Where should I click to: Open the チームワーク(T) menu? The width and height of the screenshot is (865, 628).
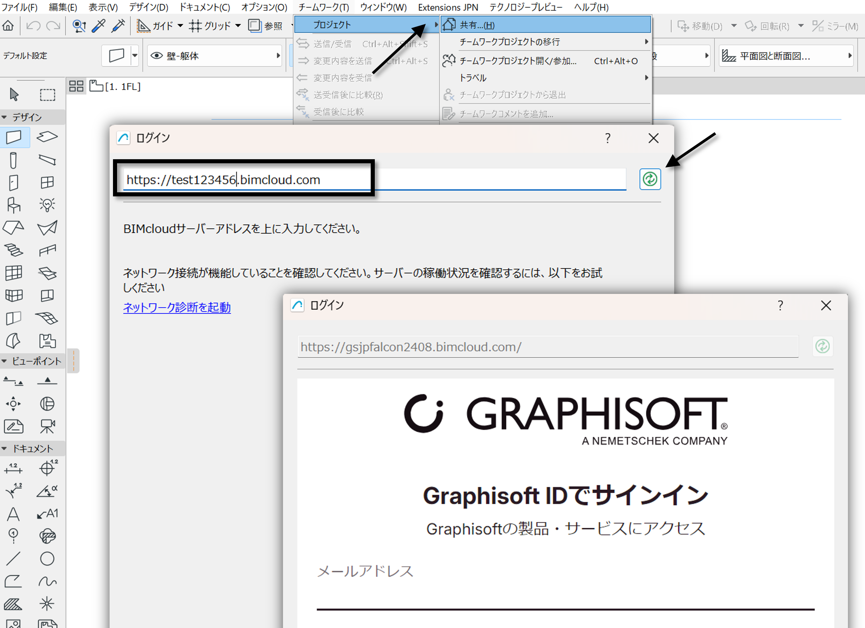(x=323, y=7)
